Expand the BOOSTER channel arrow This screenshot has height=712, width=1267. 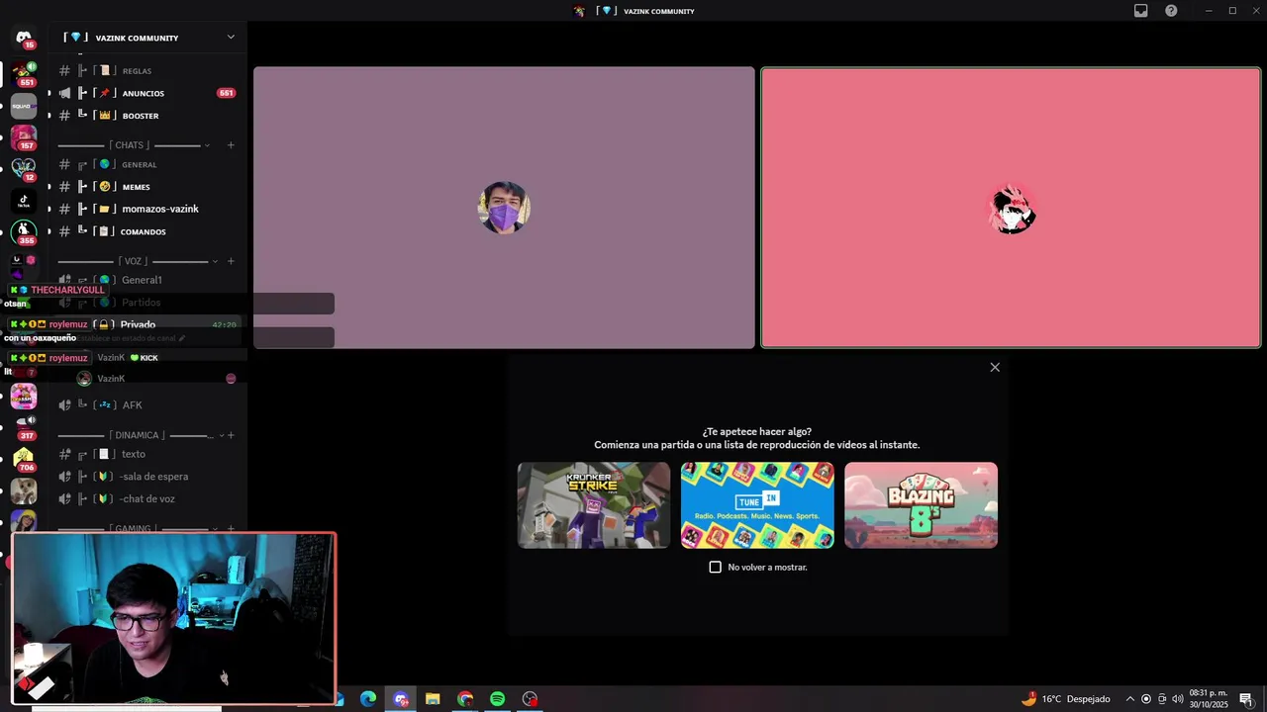click(x=49, y=116)
